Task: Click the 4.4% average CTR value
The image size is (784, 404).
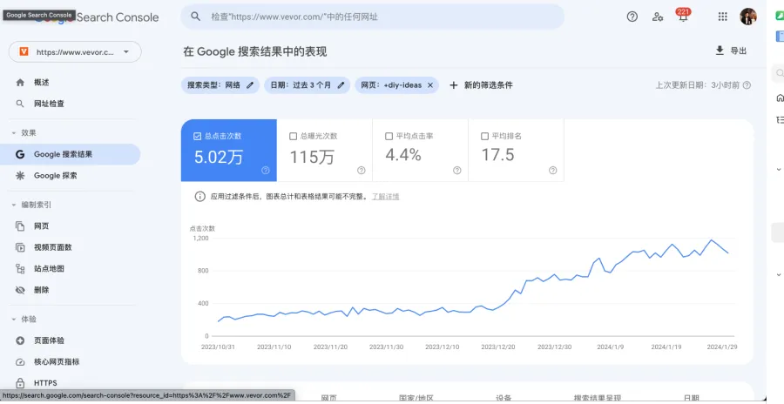Action: tap(403, 156)
